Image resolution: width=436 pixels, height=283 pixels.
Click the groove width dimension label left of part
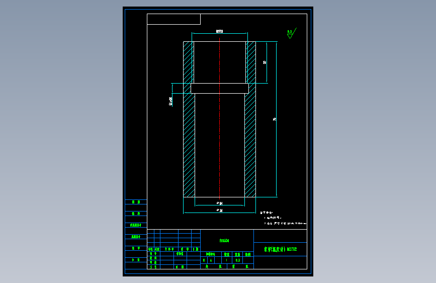[x=170, y=101]
